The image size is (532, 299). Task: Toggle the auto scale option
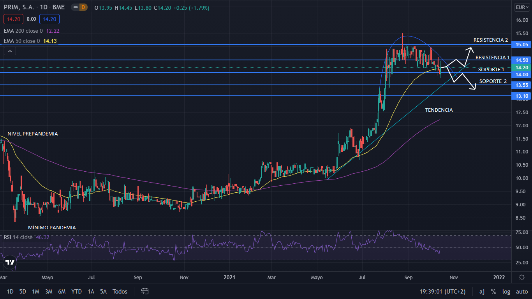pos(521,291)
